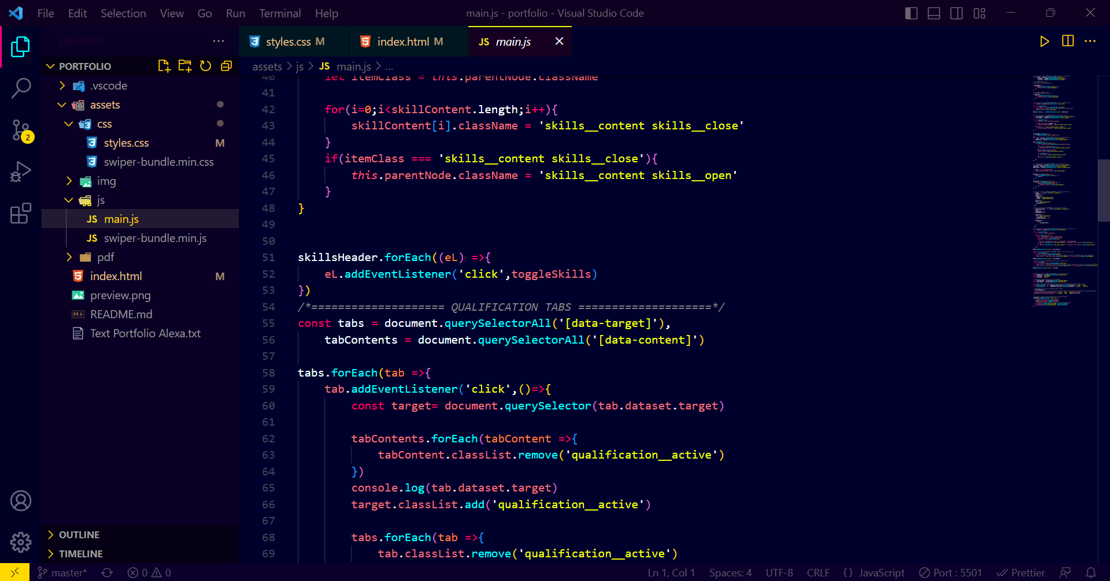Viewport: 1110px width, 581px height.
Task: Expand the pdf folder
Action: [140, 257]
